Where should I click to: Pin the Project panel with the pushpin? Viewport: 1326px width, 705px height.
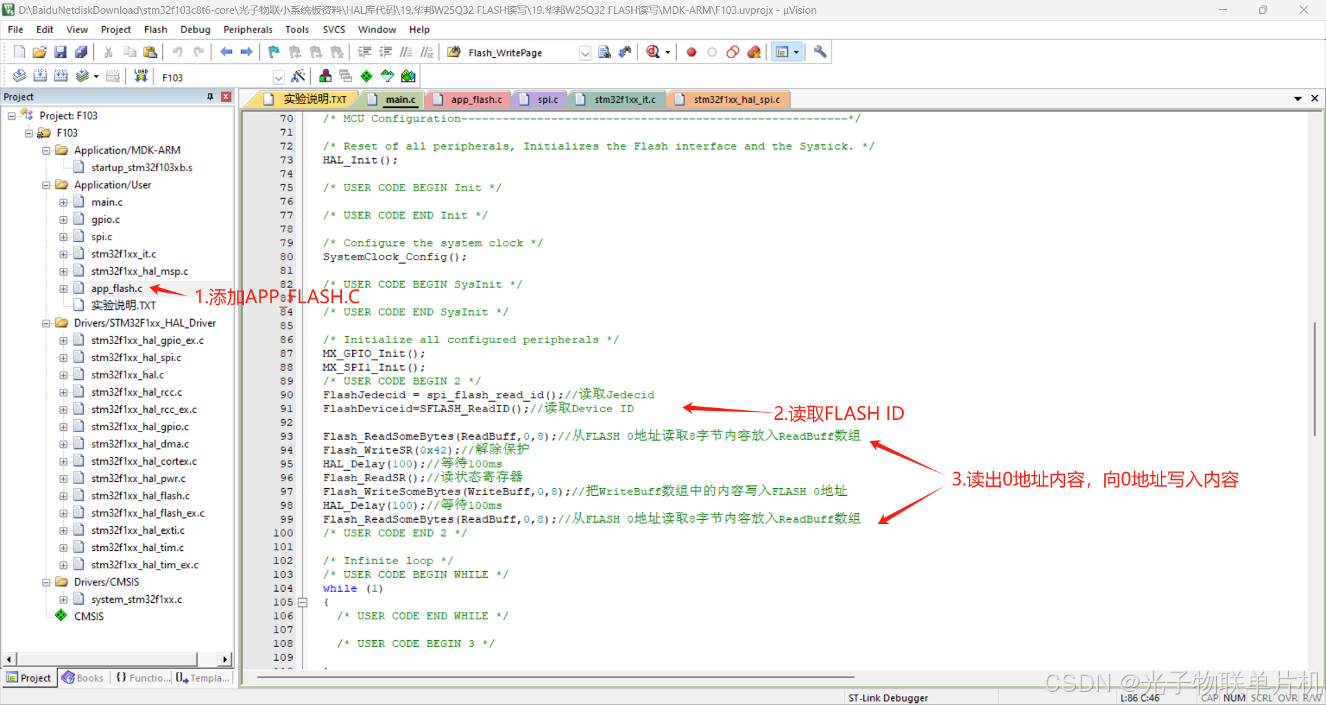210,97
